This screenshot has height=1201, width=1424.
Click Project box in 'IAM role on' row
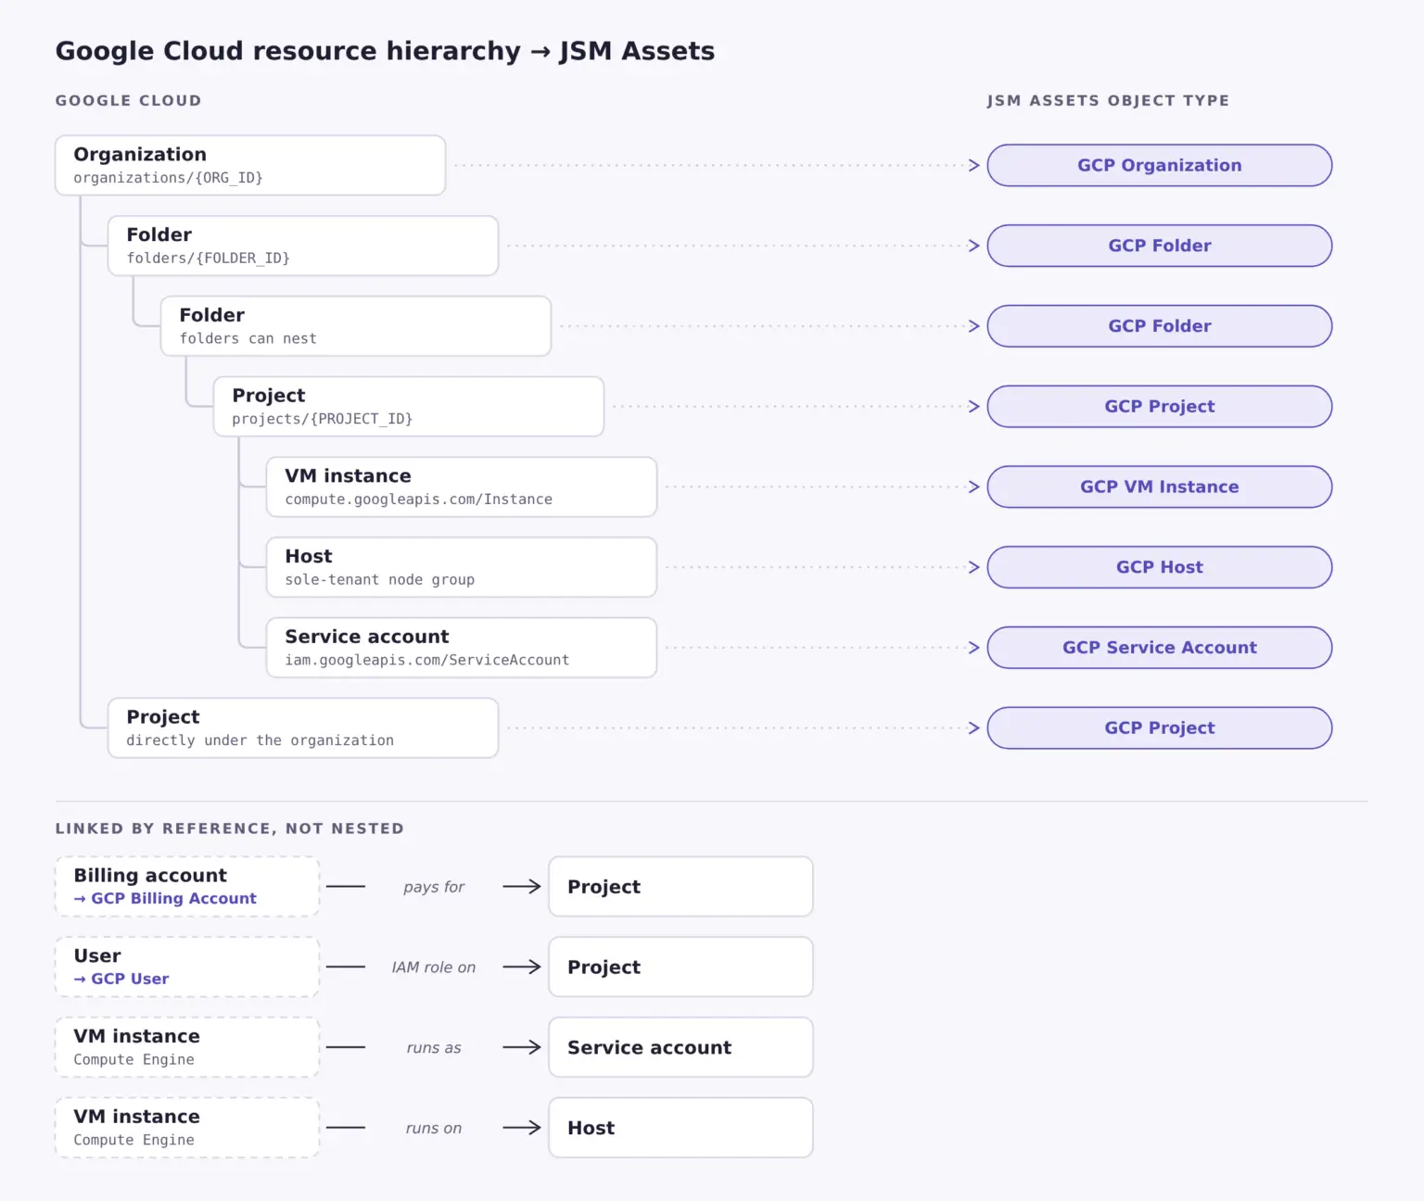pos(681,967)
